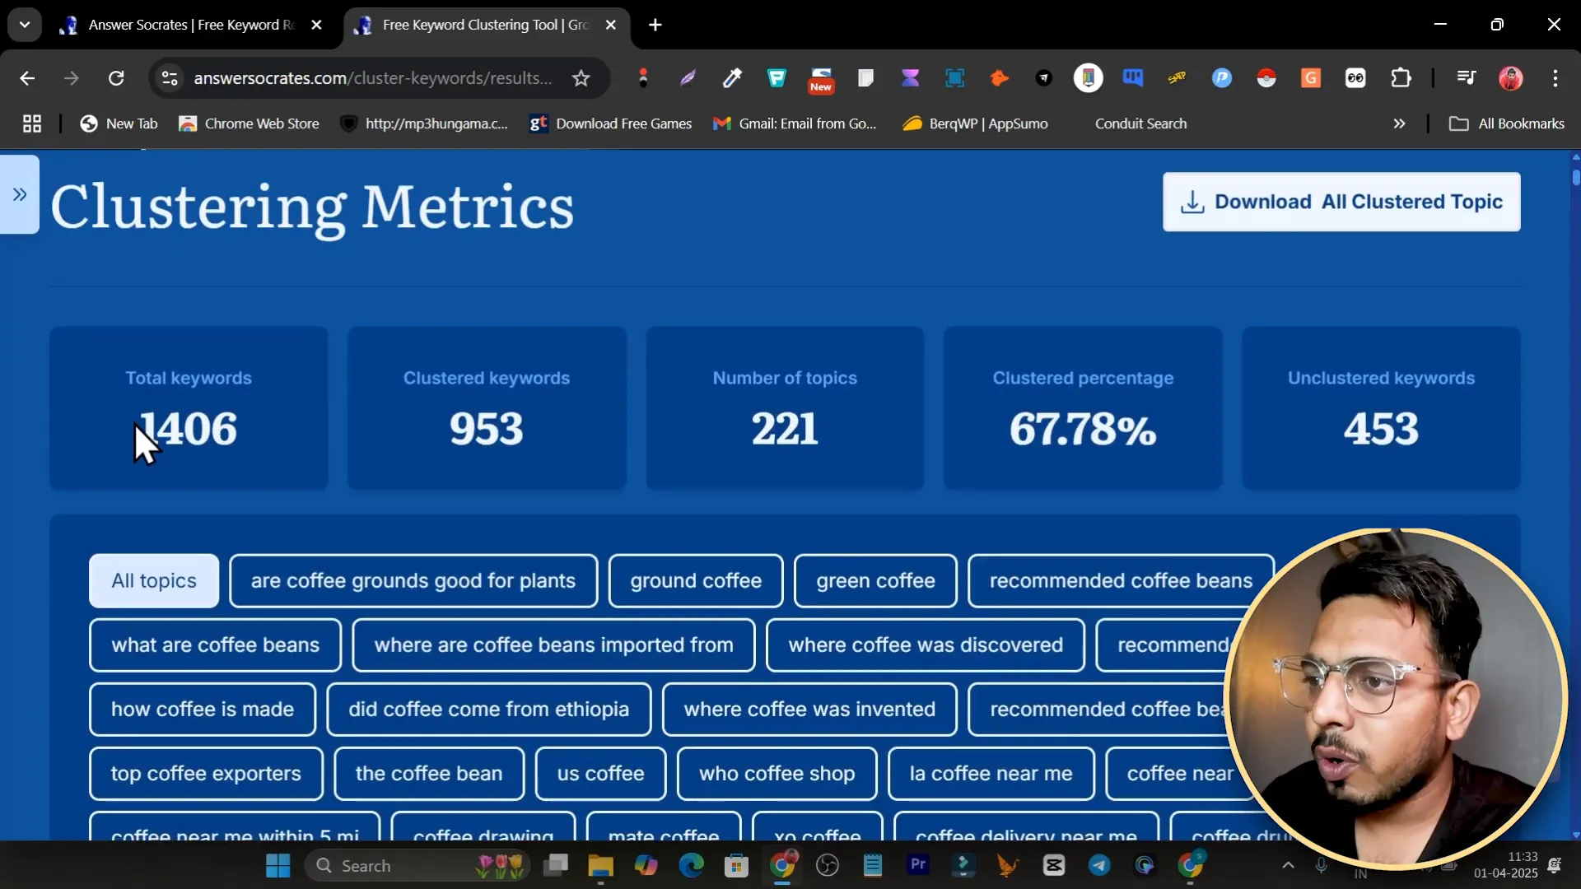Click the address bar URL field

pyautogui.click(x=372, y=78)
